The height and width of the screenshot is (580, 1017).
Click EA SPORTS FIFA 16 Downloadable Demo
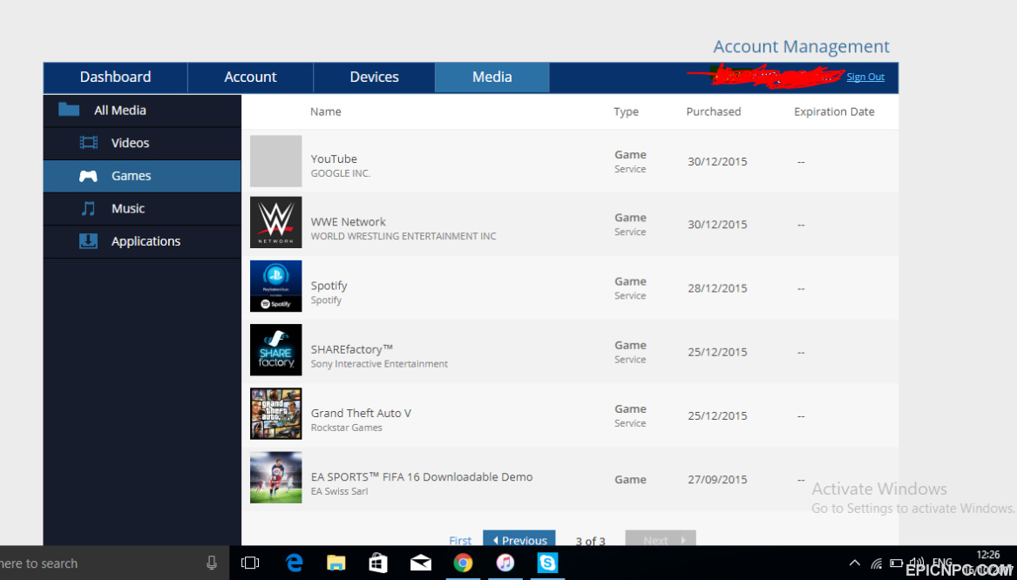422,477
